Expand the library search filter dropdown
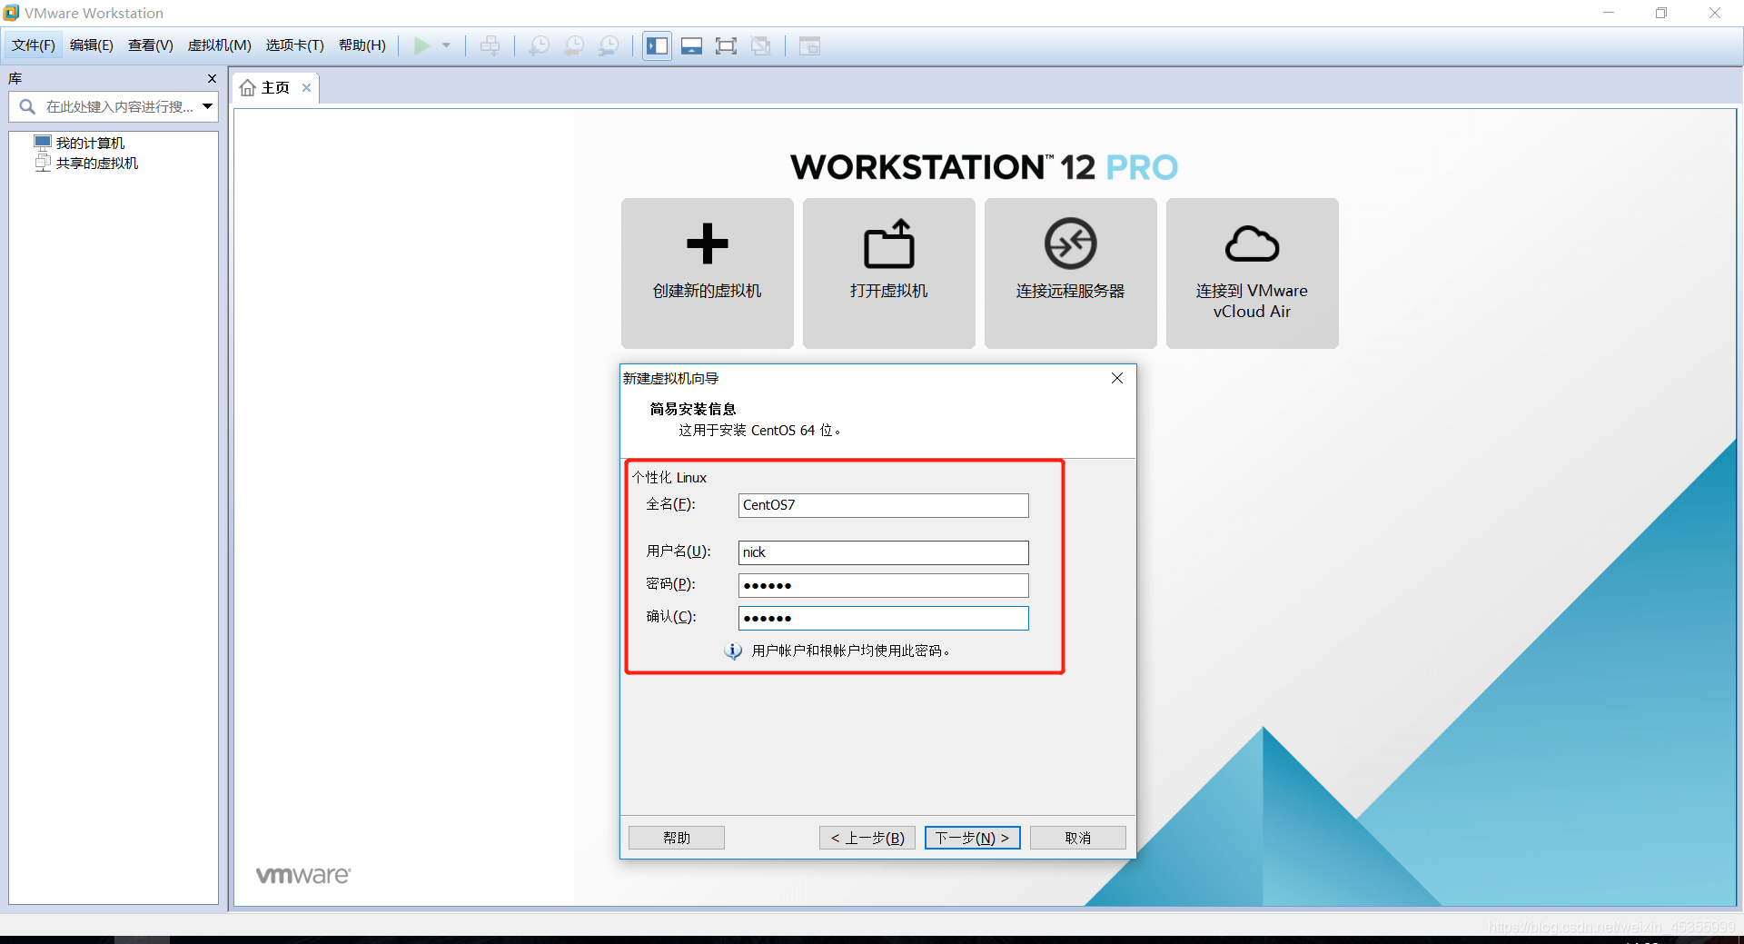 208,107
